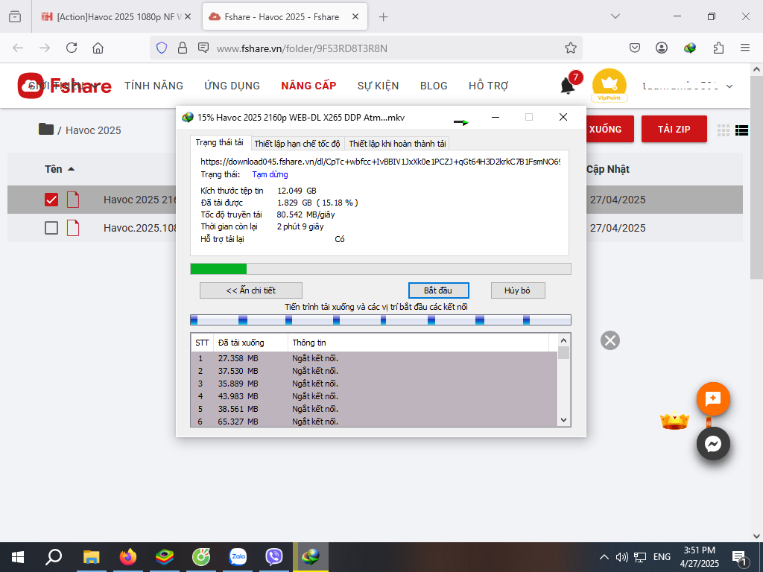
Task: Open the orange feedback chat button
Action: (713, 399)
